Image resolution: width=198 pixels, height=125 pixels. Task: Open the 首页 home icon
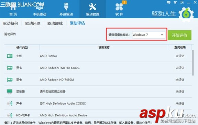click(x=13, y=7)
